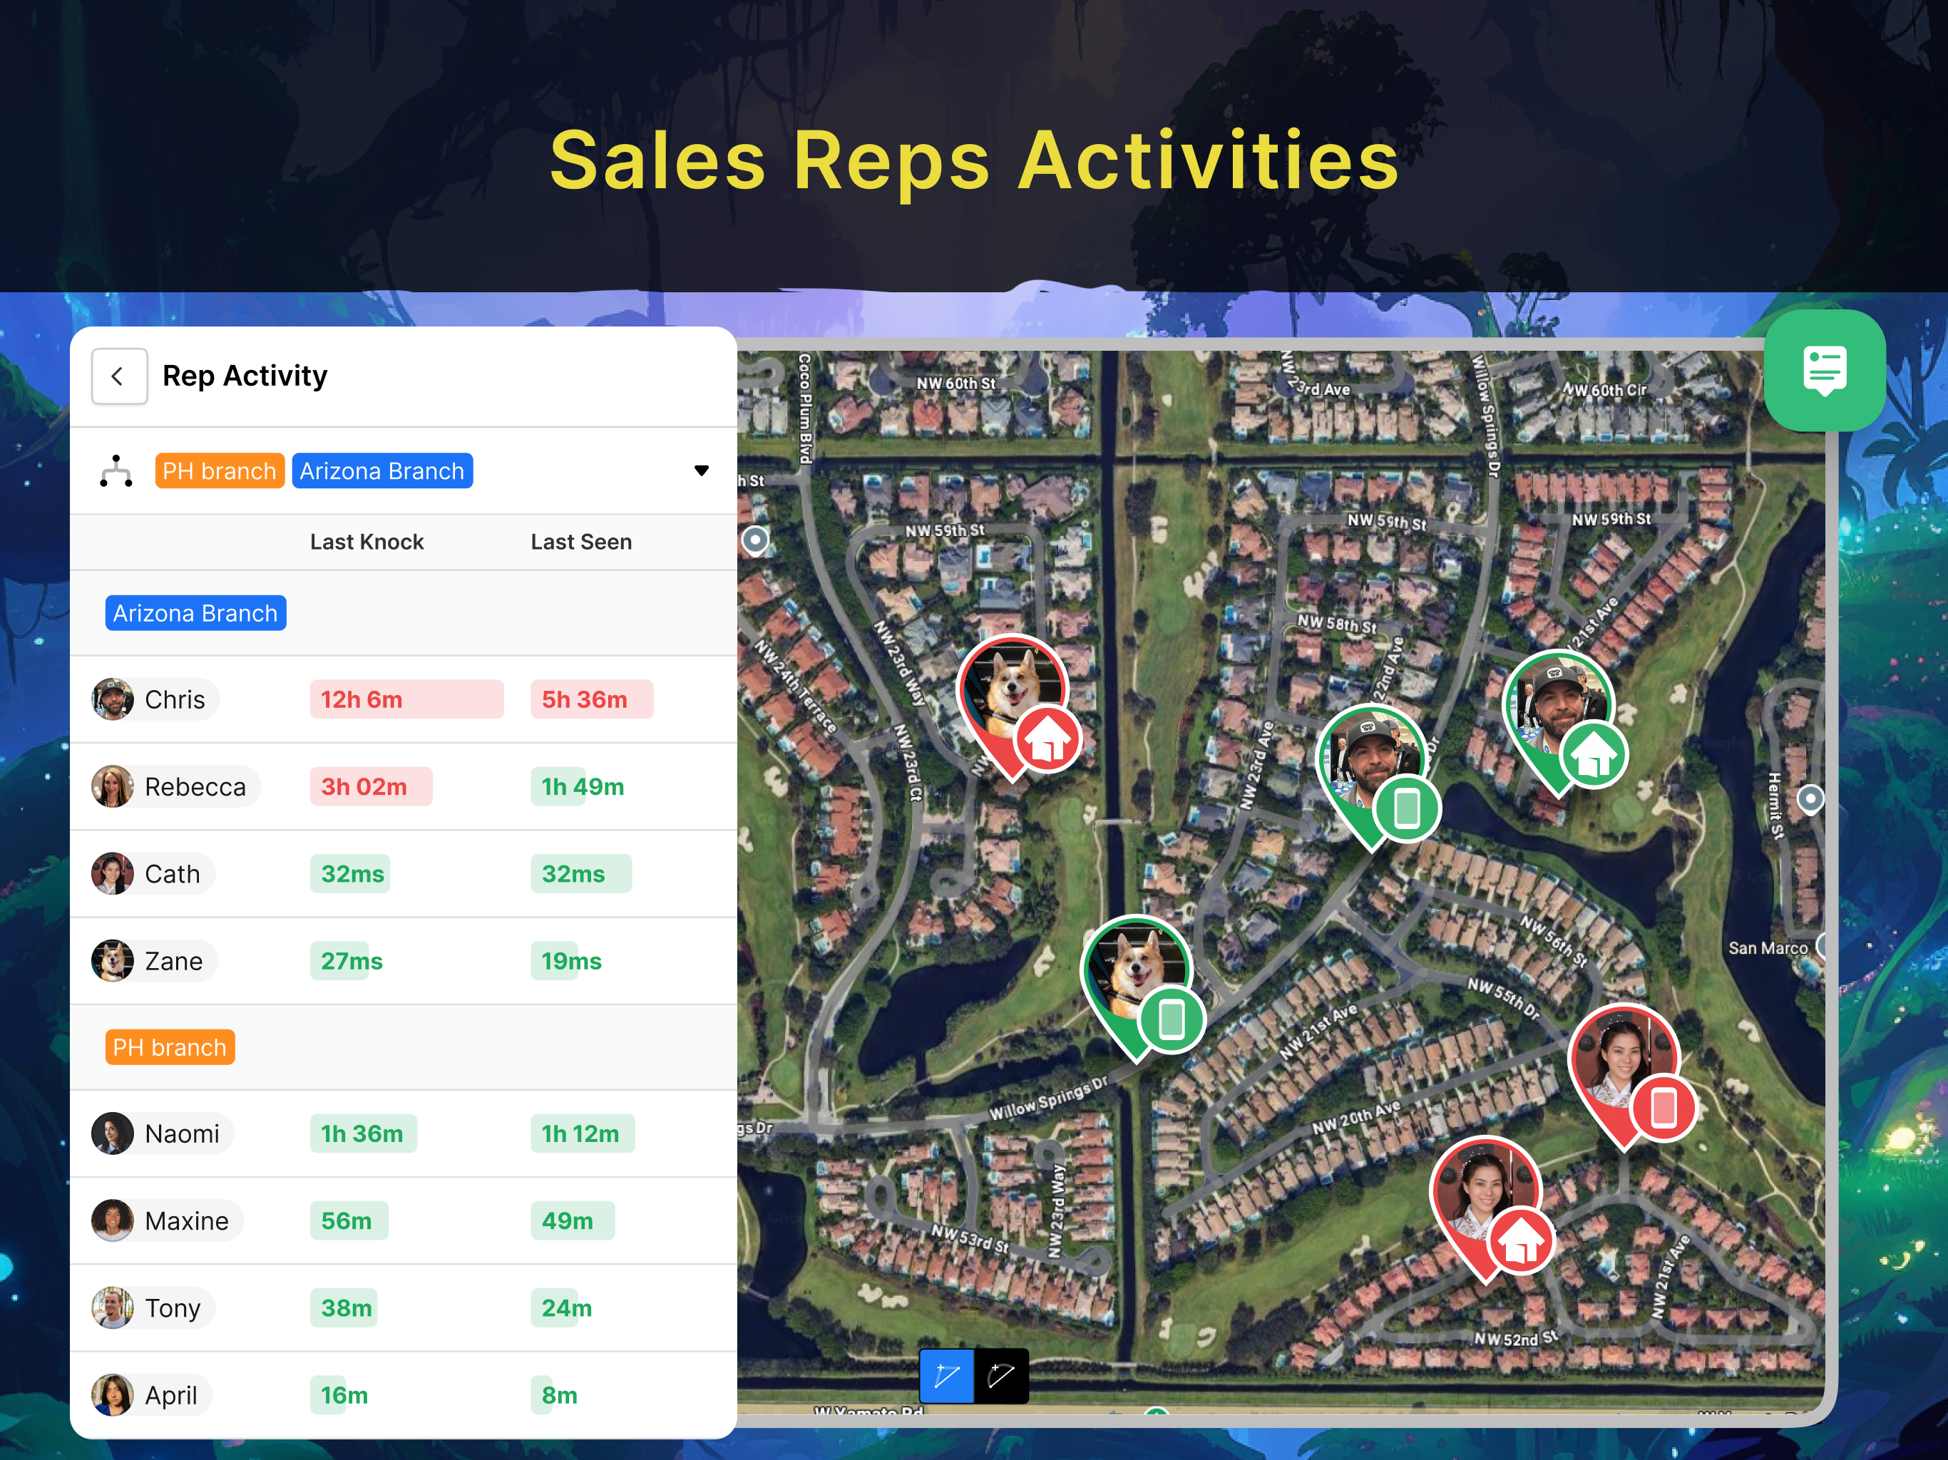The image size is (1948, 1460).
Task: Click the San Marco map label
Action: coord(1767,948)
